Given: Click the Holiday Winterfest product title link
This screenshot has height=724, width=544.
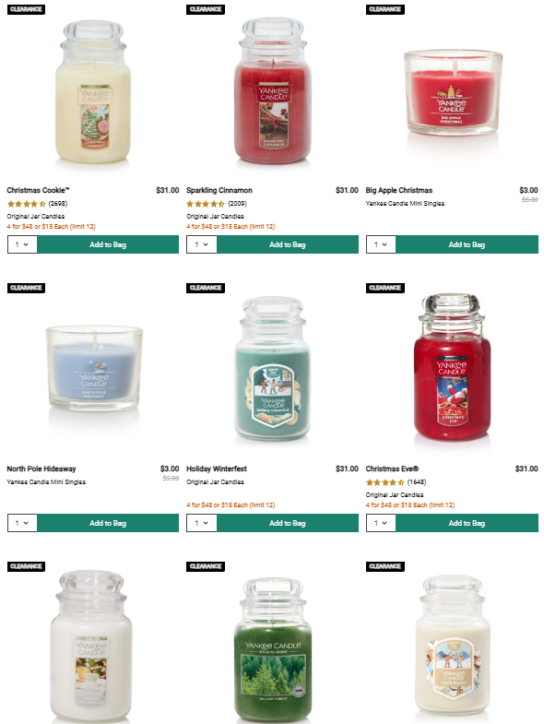Looking at the screenshot, I should (217, 469).
